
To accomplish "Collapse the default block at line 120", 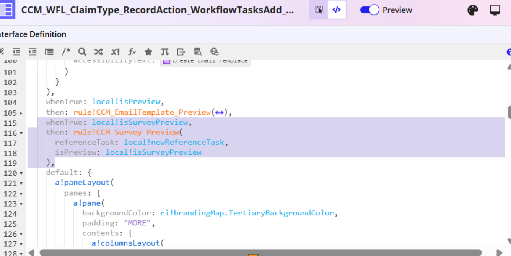I will point(21,173).
